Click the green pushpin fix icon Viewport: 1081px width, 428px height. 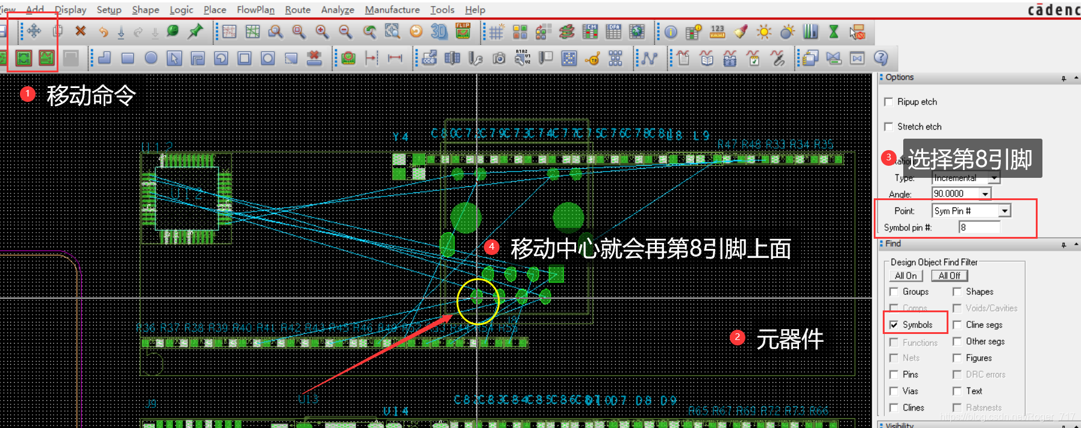pos(195,31)
